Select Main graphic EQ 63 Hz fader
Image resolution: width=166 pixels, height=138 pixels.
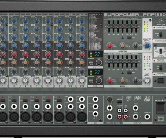click(x=109, y=61)
